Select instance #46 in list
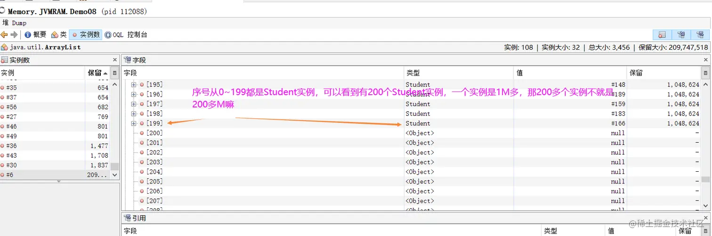712x236 pixels. point(55,127)
